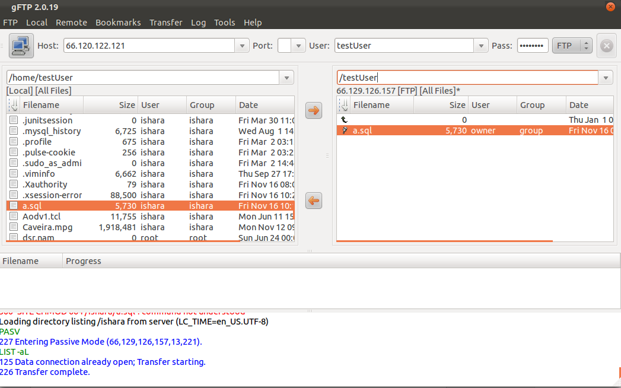Image resolution: width=621 pixels, height=388 pixels.
Task: Sort remote files by Size header
Action: coord(441,105)
